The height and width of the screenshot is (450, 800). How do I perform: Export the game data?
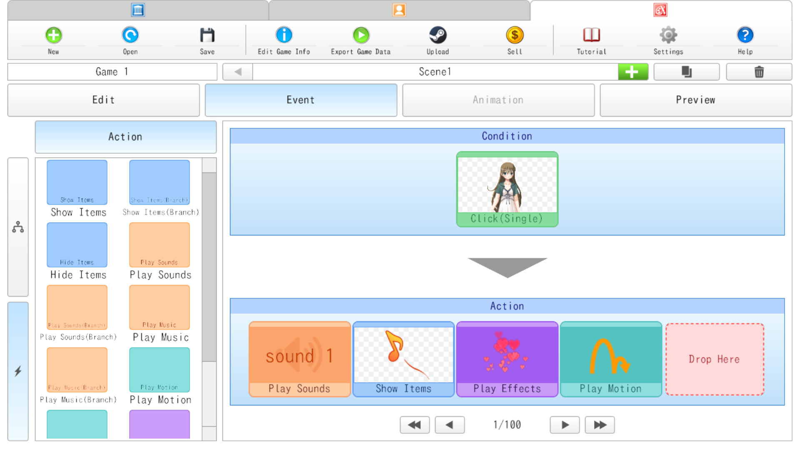(x=360, y=40)
